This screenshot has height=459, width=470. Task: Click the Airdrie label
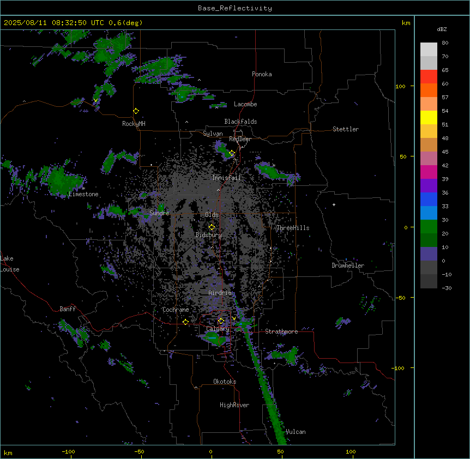pos(220,293)
